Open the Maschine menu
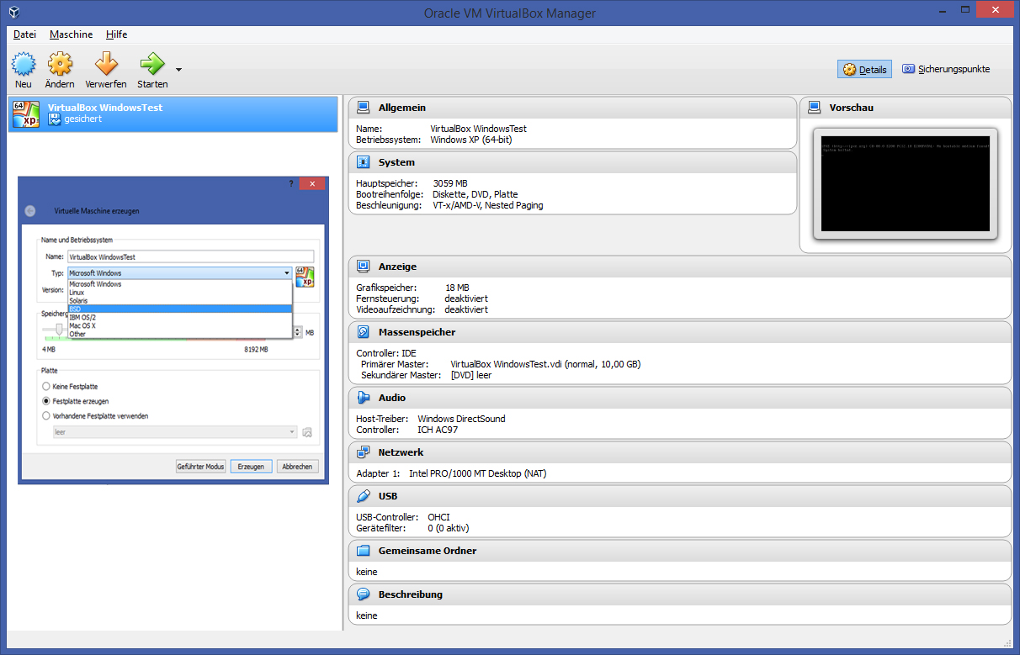The image size is (1020, 655). [71, 34]
